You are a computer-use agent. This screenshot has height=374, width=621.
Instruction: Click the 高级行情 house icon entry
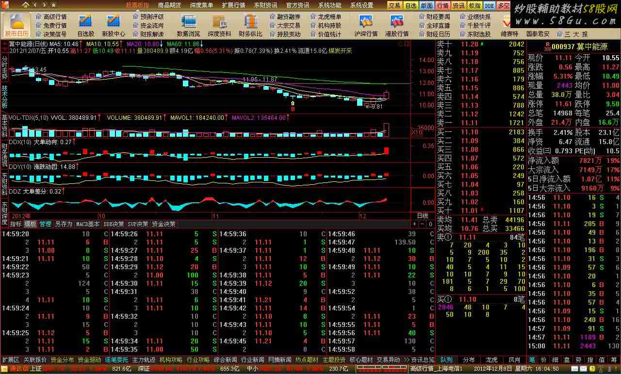(51, 16)
